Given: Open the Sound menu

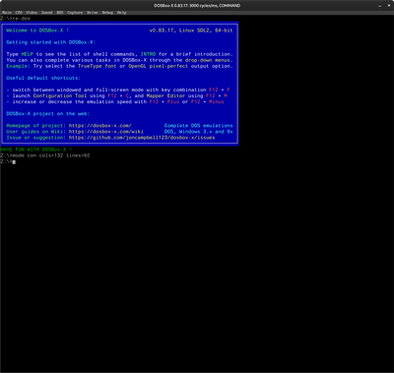Looking at the screenshot, I should click(47, 13).
